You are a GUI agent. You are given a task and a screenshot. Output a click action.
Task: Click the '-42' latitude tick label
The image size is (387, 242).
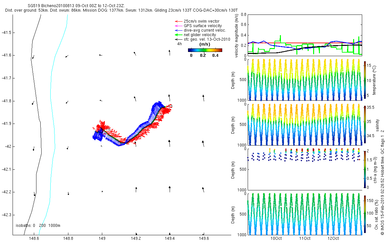tap(8, 146)
